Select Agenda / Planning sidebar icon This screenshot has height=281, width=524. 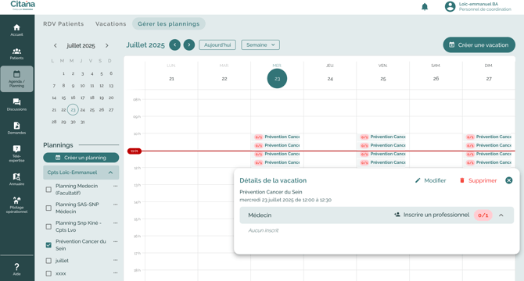pos(16,79)
